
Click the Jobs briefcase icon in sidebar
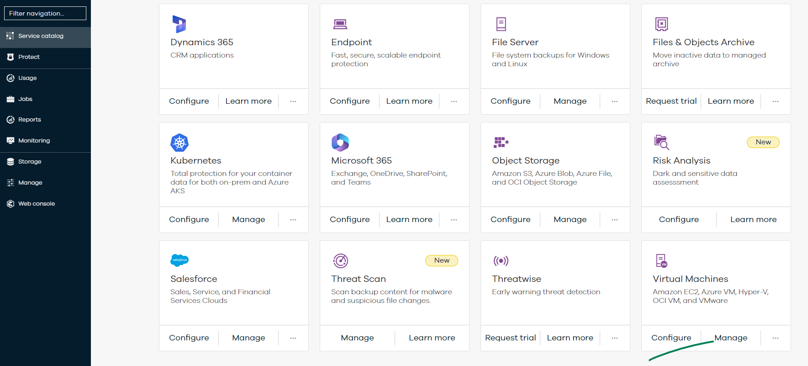point(11,99)
